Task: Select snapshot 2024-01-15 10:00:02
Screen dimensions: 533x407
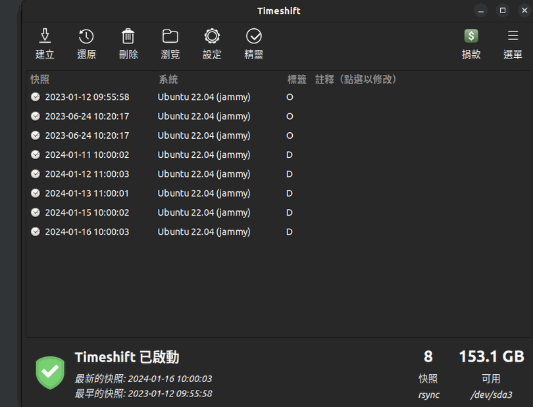Action: click(x=279, y=212)
